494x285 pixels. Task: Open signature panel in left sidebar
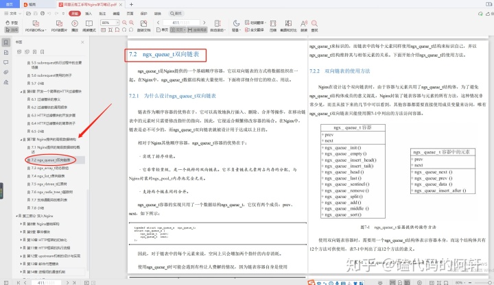(x=6, y=82)
